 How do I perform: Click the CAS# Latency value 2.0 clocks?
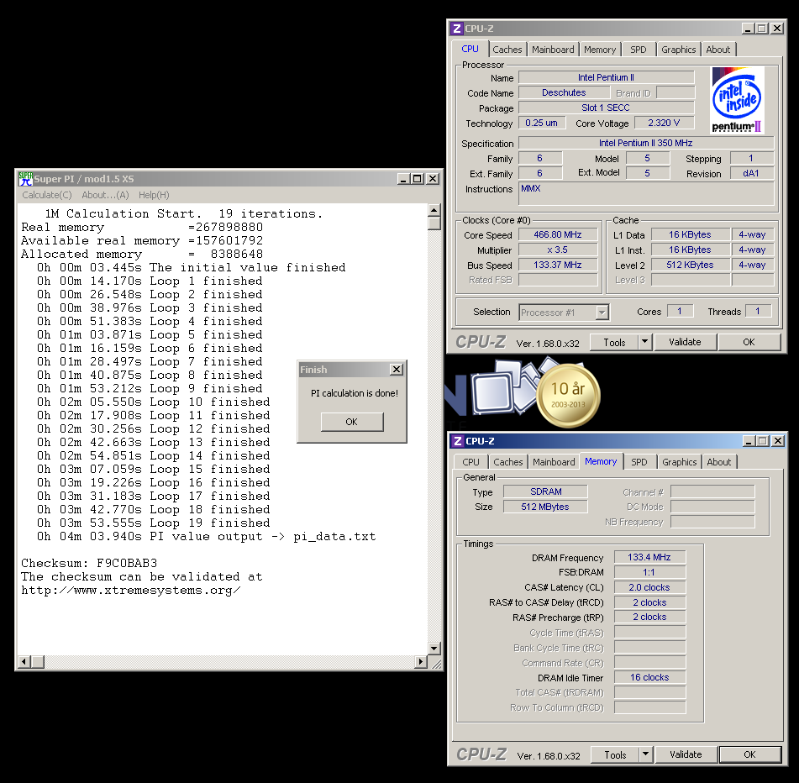pyautogui.click(x=649, y=587)
